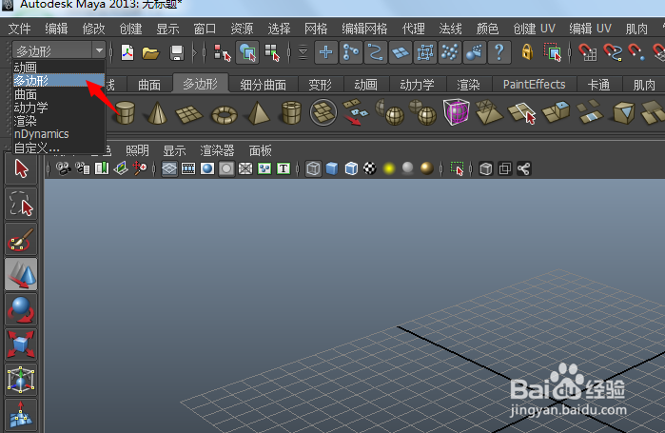Click the save scene disk icon
Image resolution: width=665 pixels, height=433 pixels.
pos(176,53)
